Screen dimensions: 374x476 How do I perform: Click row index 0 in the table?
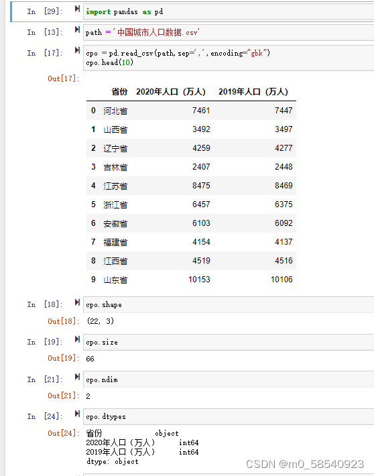tap(94, 111)
